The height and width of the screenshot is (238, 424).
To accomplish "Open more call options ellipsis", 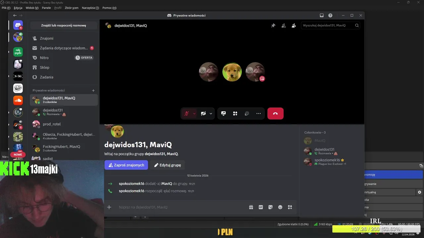I will 259,113.
